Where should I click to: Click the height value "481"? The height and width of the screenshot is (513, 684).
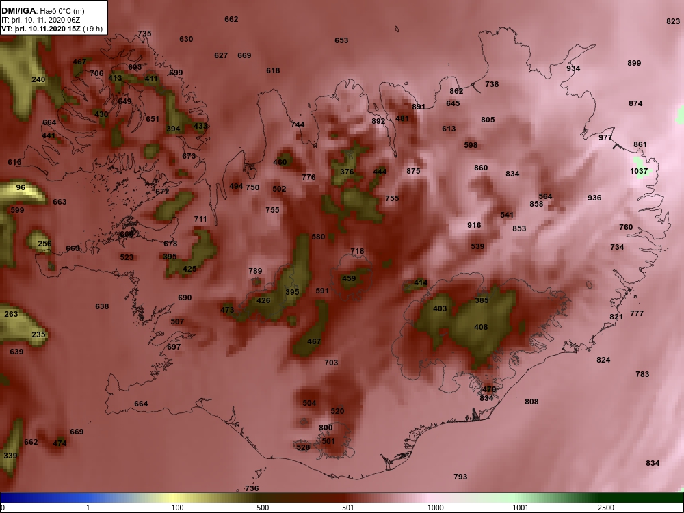coord(402,118)
